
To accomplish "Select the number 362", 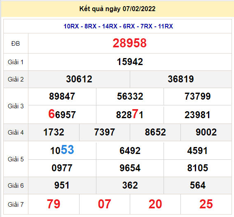I will (x=130, y=185).
